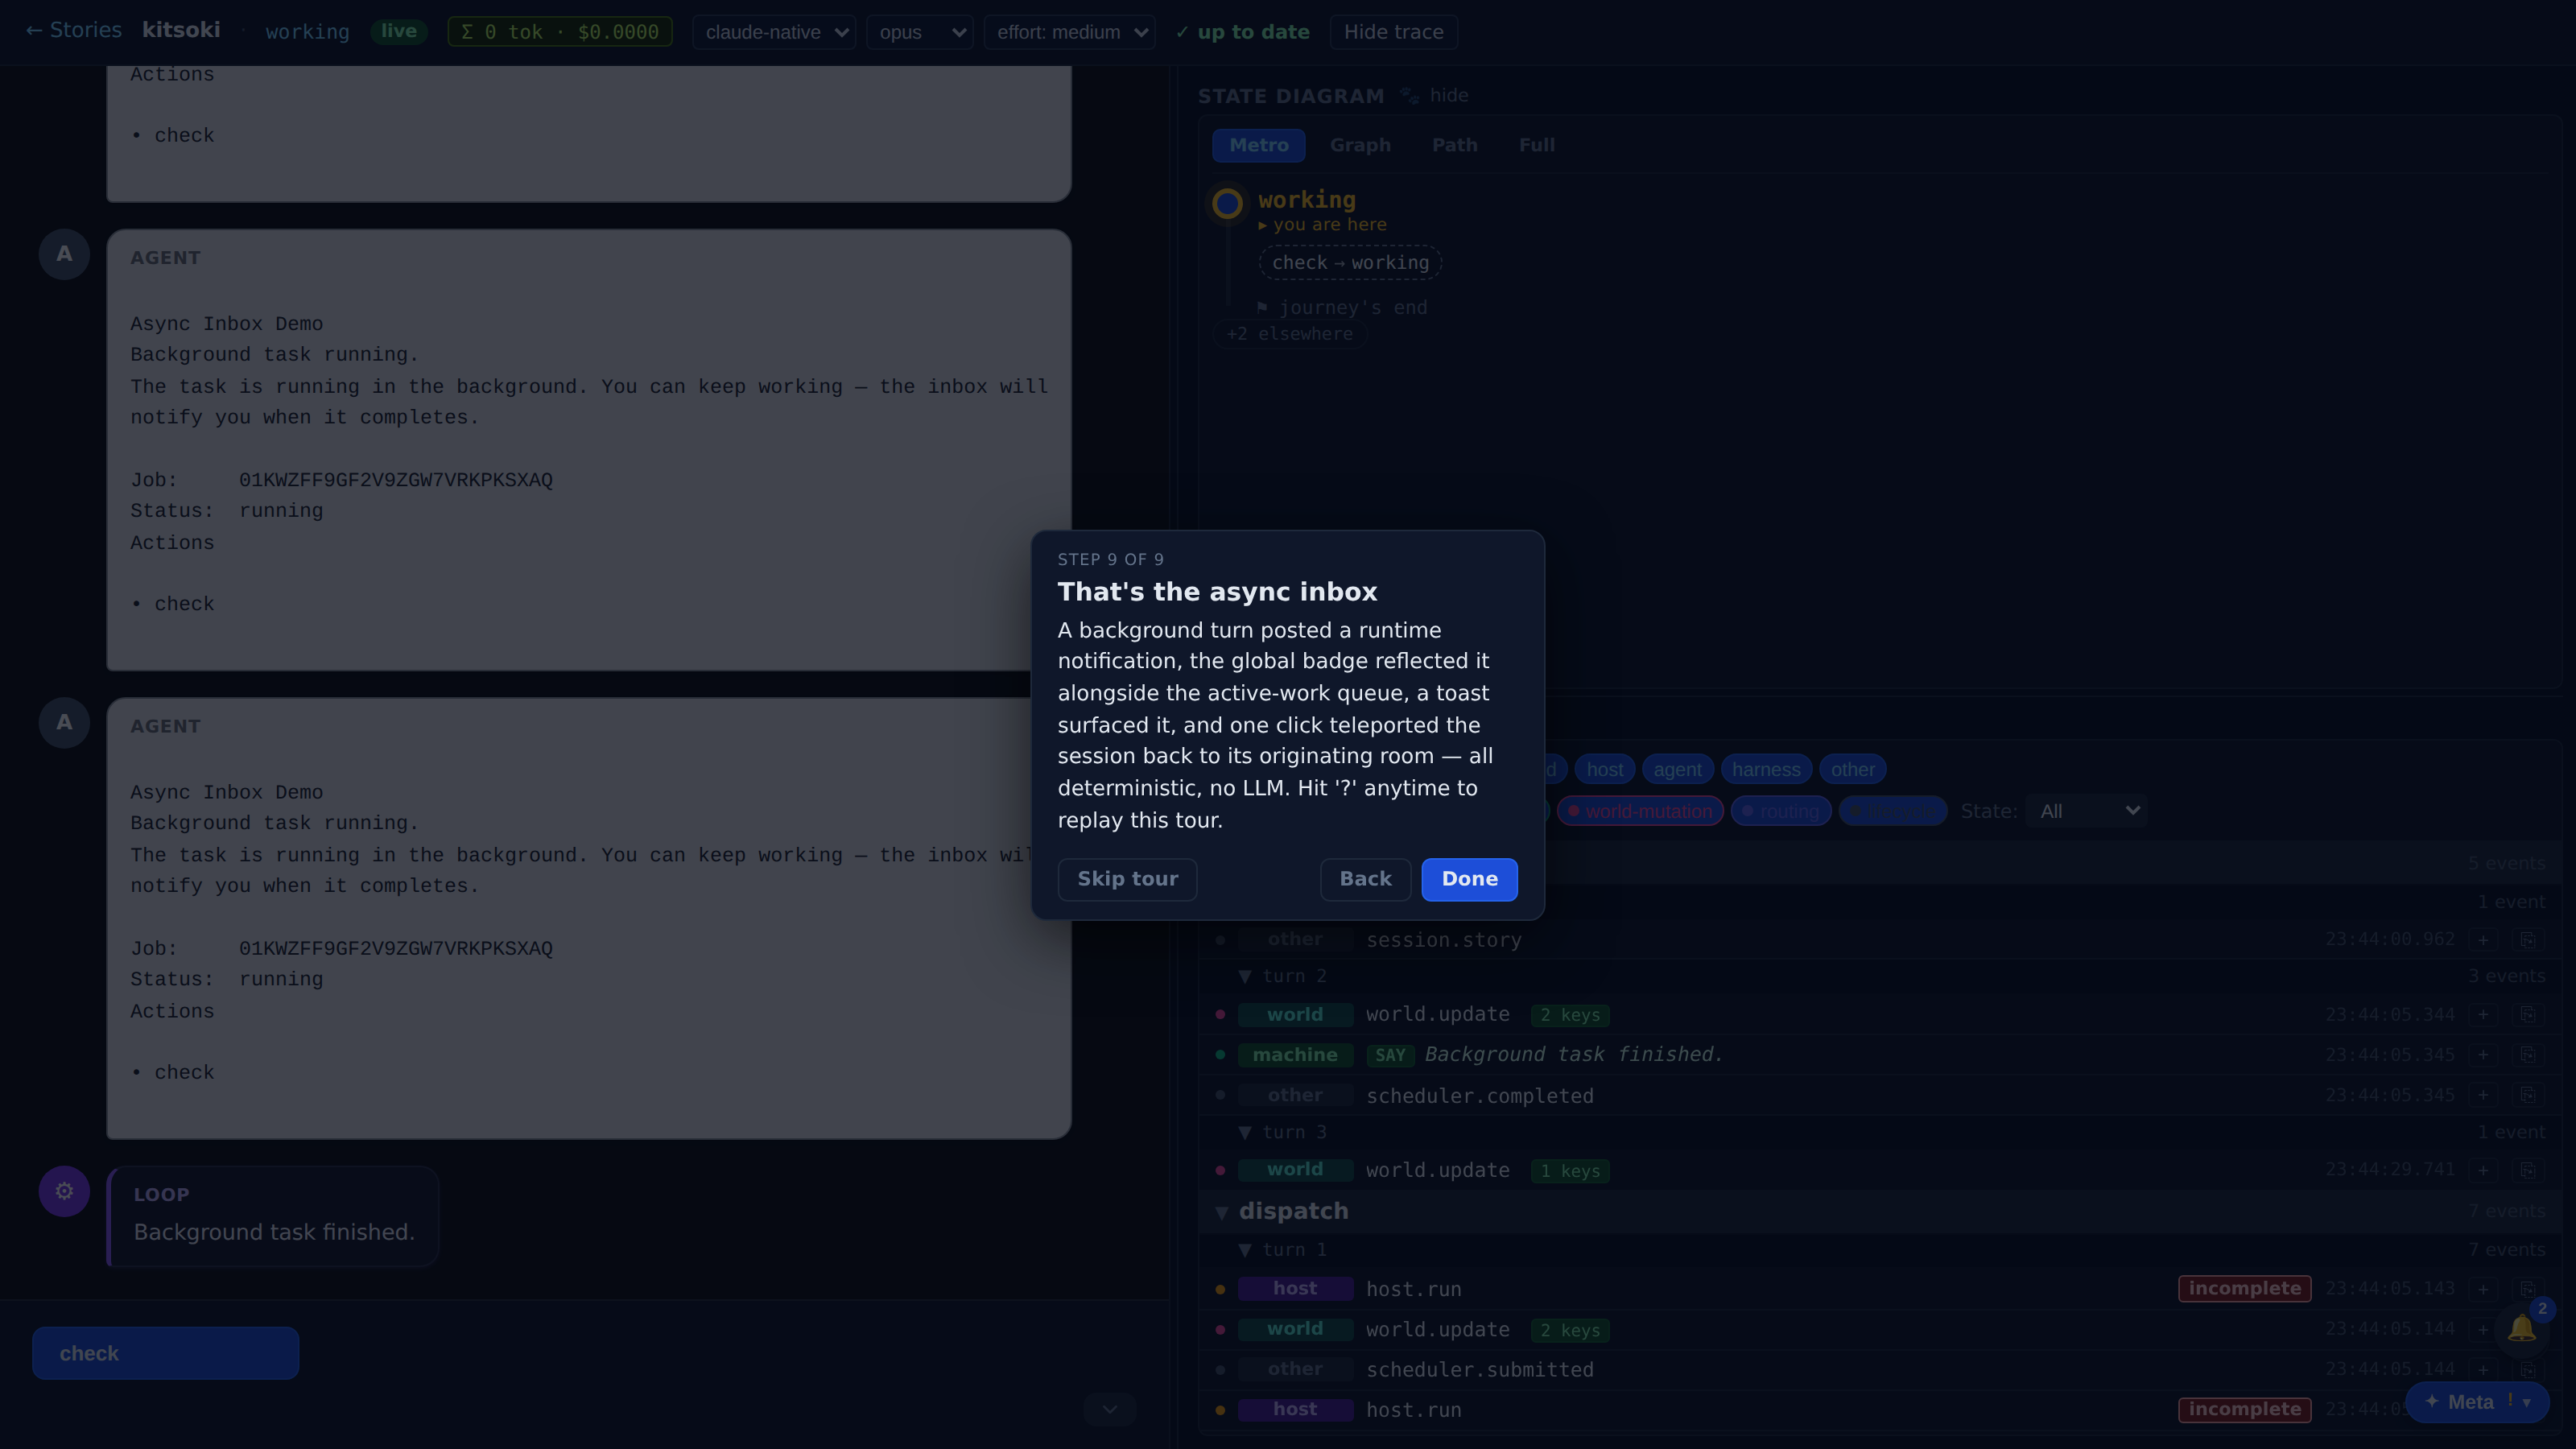The image size is (2576, 1449).
Task: Toggle the harness filter chip
Action: (x=1766, y=769)
